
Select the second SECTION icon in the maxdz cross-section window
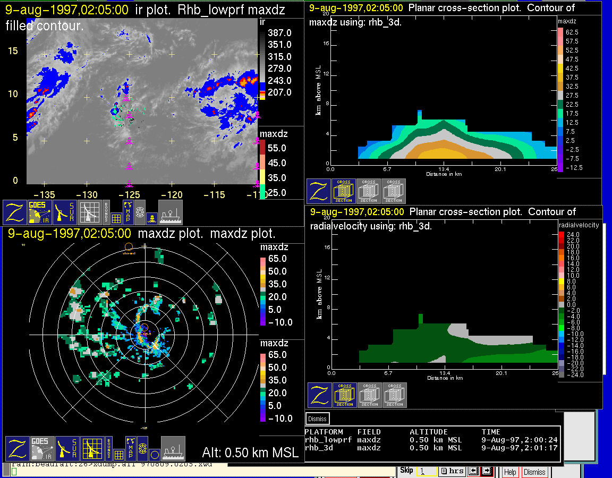point(369,191)
